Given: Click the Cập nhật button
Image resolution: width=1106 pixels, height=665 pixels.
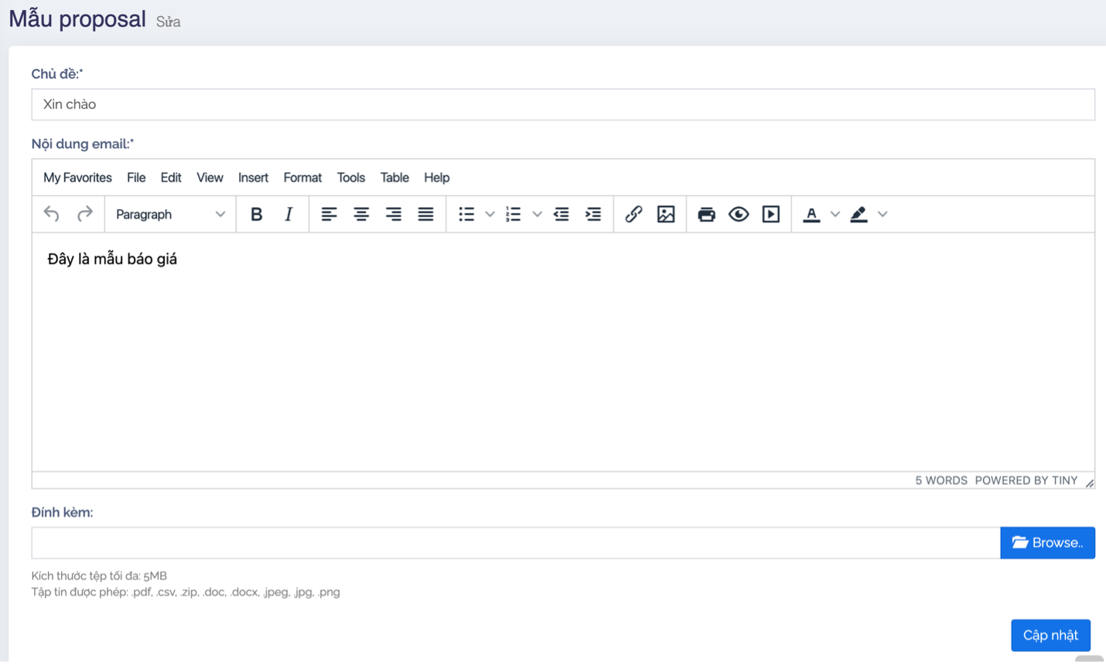Looking at the screenshot, I should (1050, 635).
